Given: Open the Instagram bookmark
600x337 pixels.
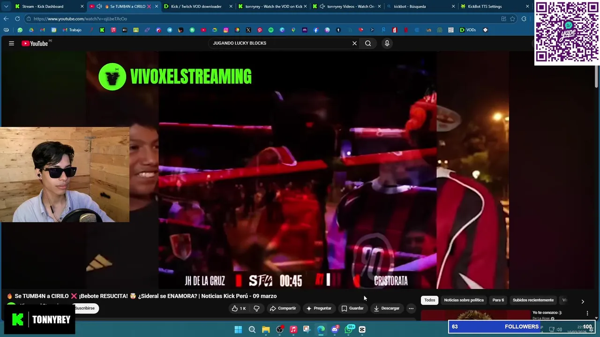Looking at the screenshot, I should coord(225,30).
